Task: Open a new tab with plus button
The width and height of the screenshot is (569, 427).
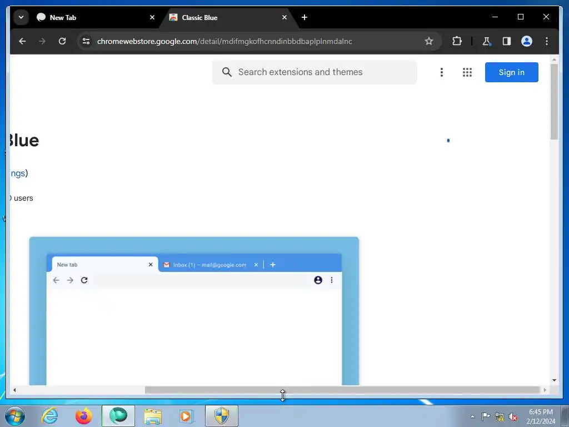Action: (x=305, y=17)
